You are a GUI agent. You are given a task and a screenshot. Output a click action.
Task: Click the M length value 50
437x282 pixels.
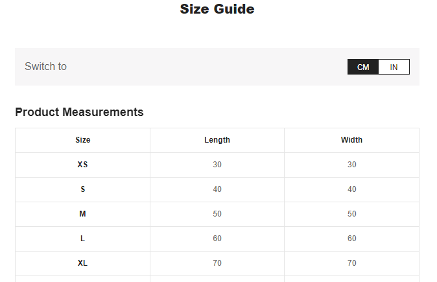tap(217, 214)
